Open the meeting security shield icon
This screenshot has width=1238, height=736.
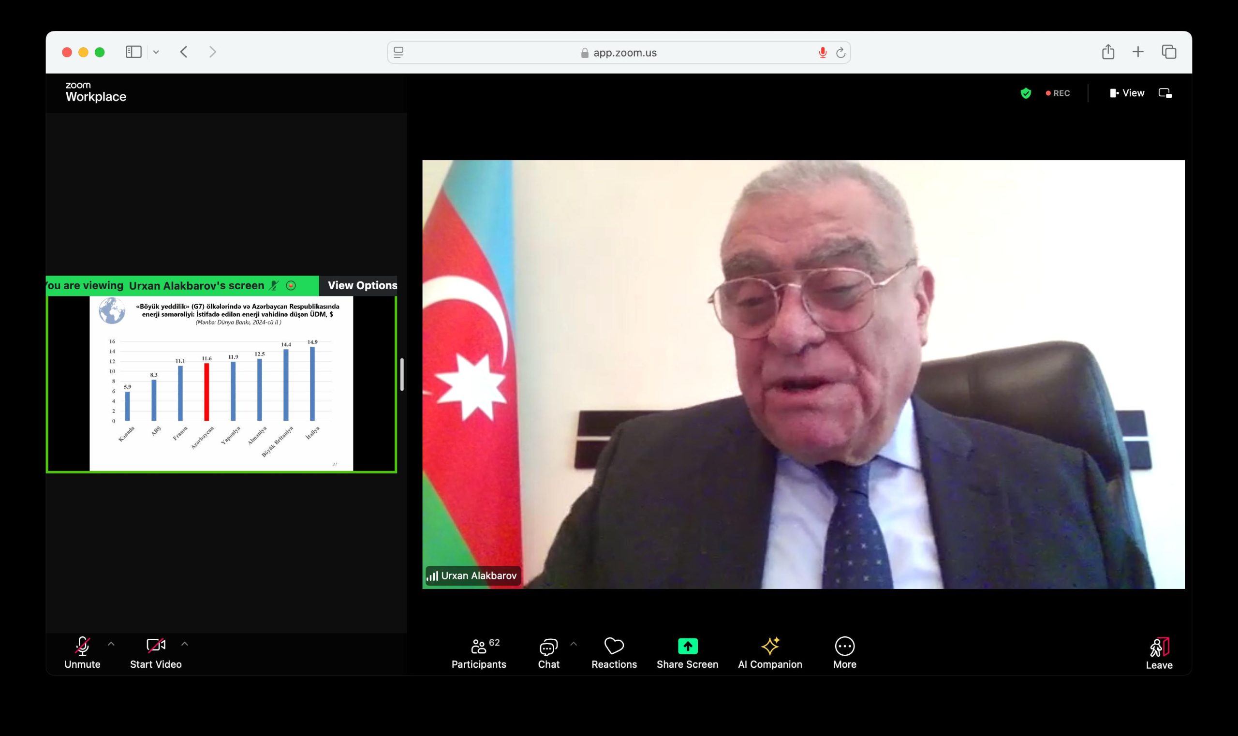point(1026,93)
